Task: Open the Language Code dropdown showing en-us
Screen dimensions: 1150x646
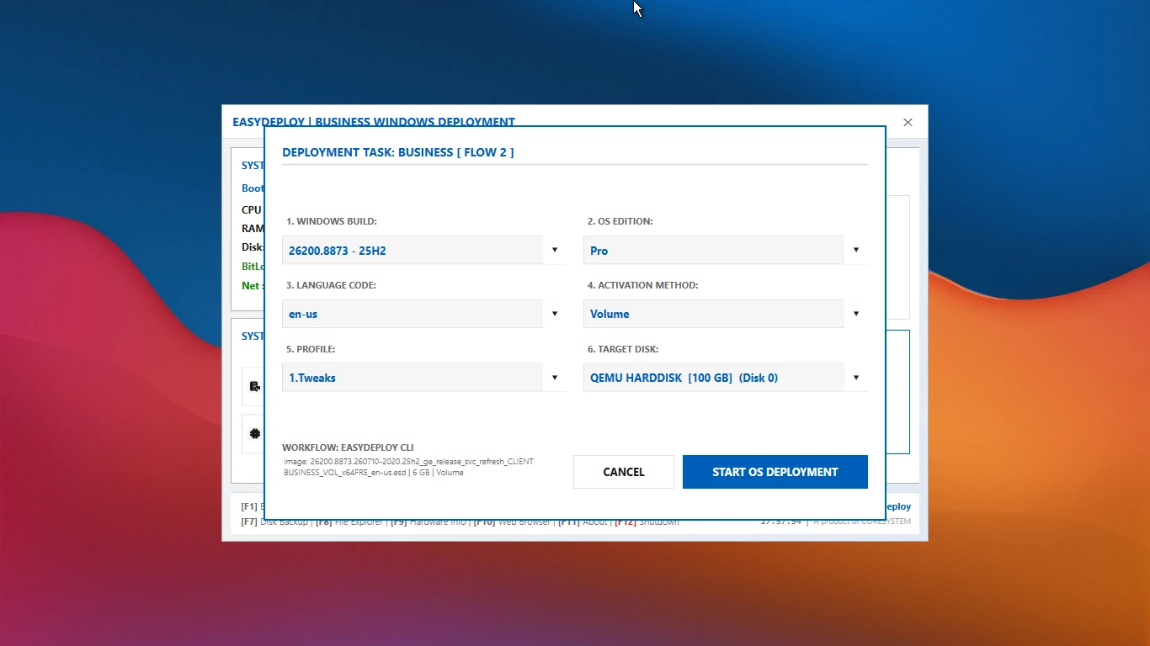Action: click(423, 314)
